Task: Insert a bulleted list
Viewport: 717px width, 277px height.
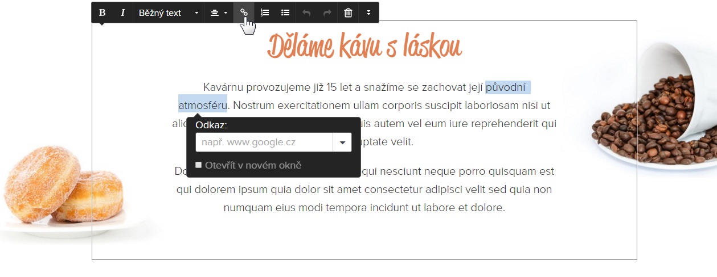Action: pos(285,12)
